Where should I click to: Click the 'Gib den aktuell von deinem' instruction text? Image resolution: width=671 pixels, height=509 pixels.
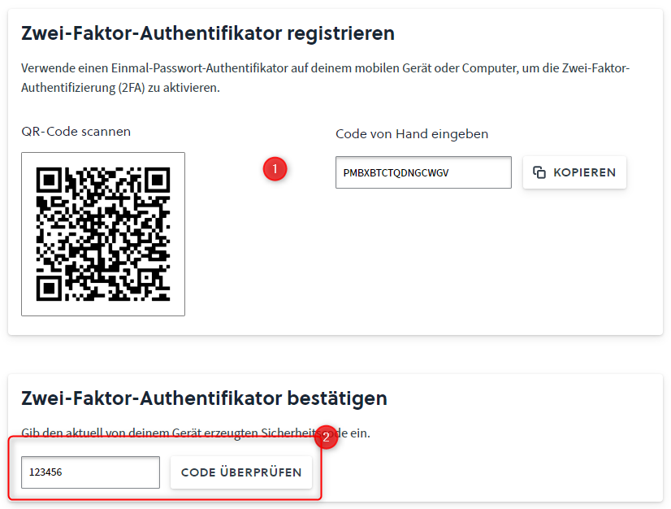coord(196,433)
